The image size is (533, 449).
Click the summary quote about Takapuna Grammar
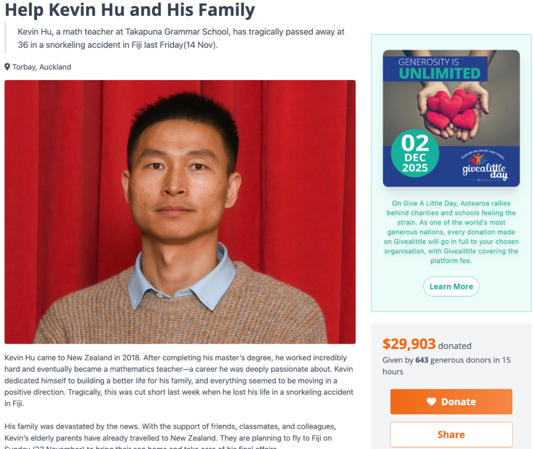click(x=181, y=38)
